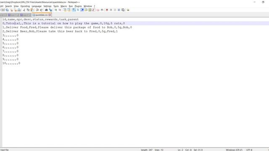The width and height of the screenshot is (269, 151).
Task: Zoom out on the editor text
Action: 60,10
